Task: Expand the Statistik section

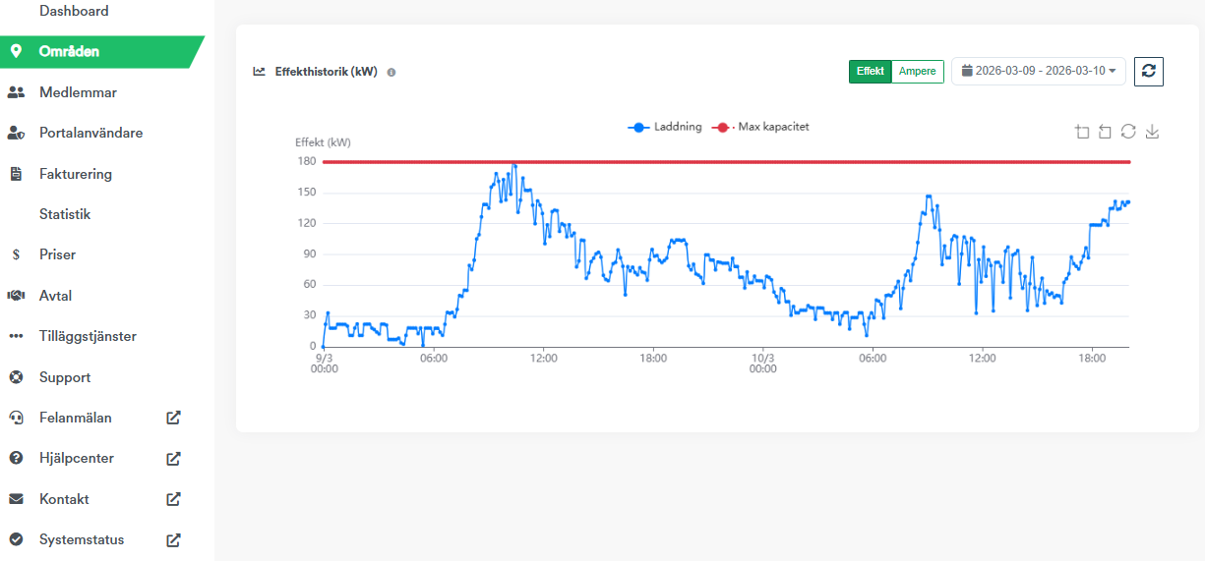Action: click(65, 214)
